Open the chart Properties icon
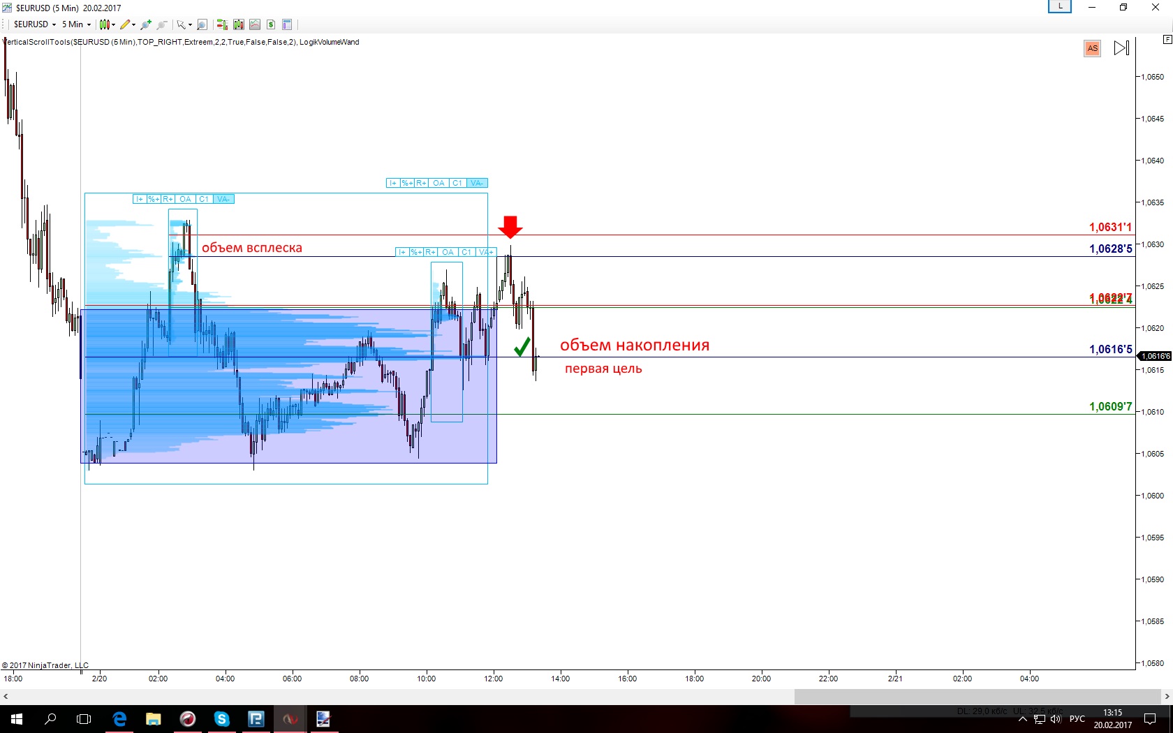Viewport: 1173px width, 733px height. (287, 24)
